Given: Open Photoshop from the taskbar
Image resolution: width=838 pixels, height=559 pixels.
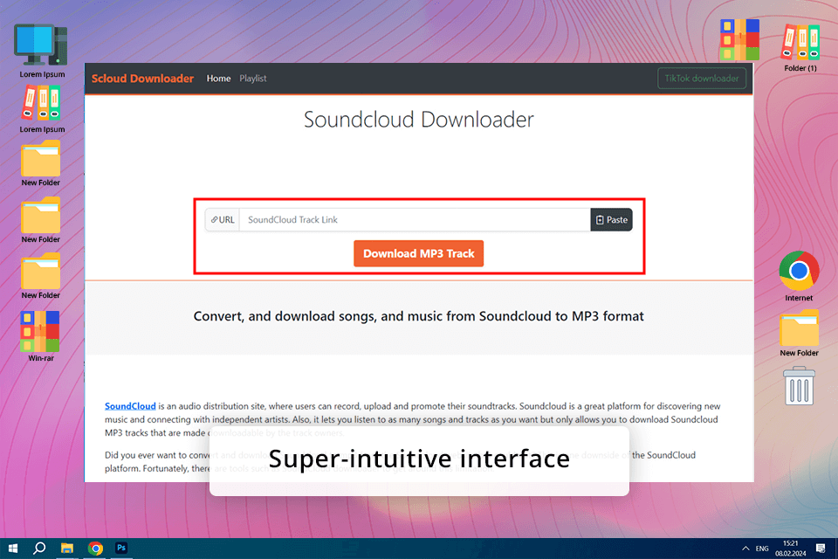Looking at the screenshot, I should point(121,548).
